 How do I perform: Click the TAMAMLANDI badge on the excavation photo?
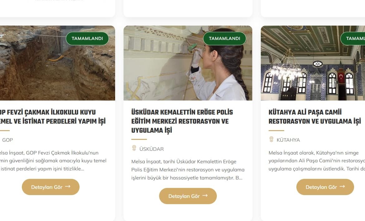point(87,38)
